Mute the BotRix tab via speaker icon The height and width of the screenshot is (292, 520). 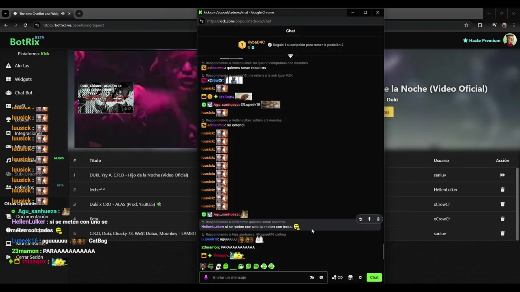pos(63,13)
